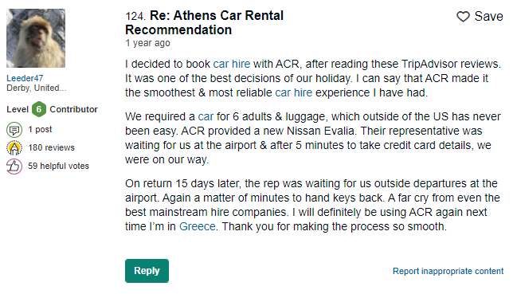Click the 'car' link before 6 adults
This screenshot has height=294, width=517.
click(x=206, y=116)
